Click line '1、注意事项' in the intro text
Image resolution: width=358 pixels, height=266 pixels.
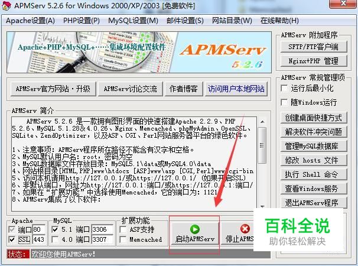(103, 150)
